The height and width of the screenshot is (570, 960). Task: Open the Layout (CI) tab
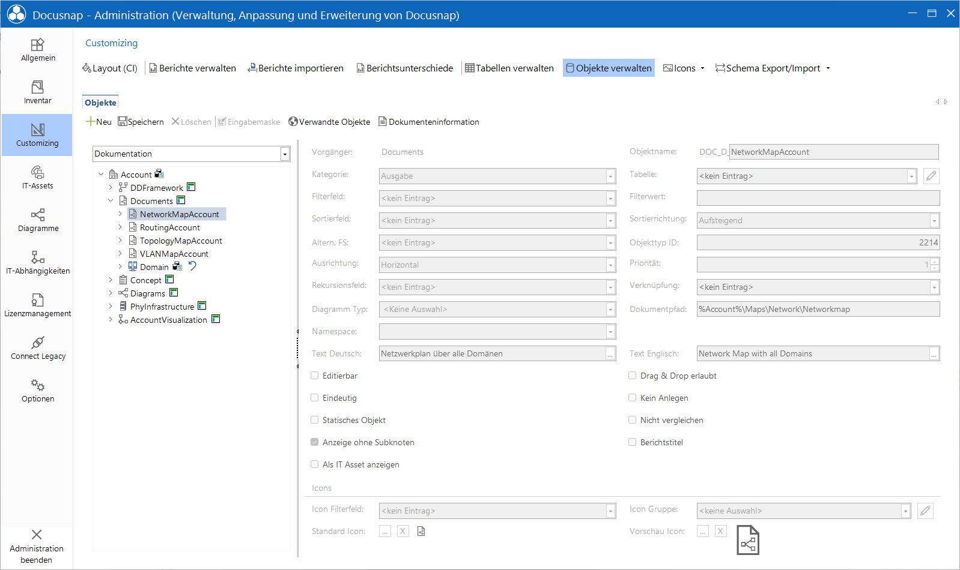pyautogui.click(x=110, y=68)
